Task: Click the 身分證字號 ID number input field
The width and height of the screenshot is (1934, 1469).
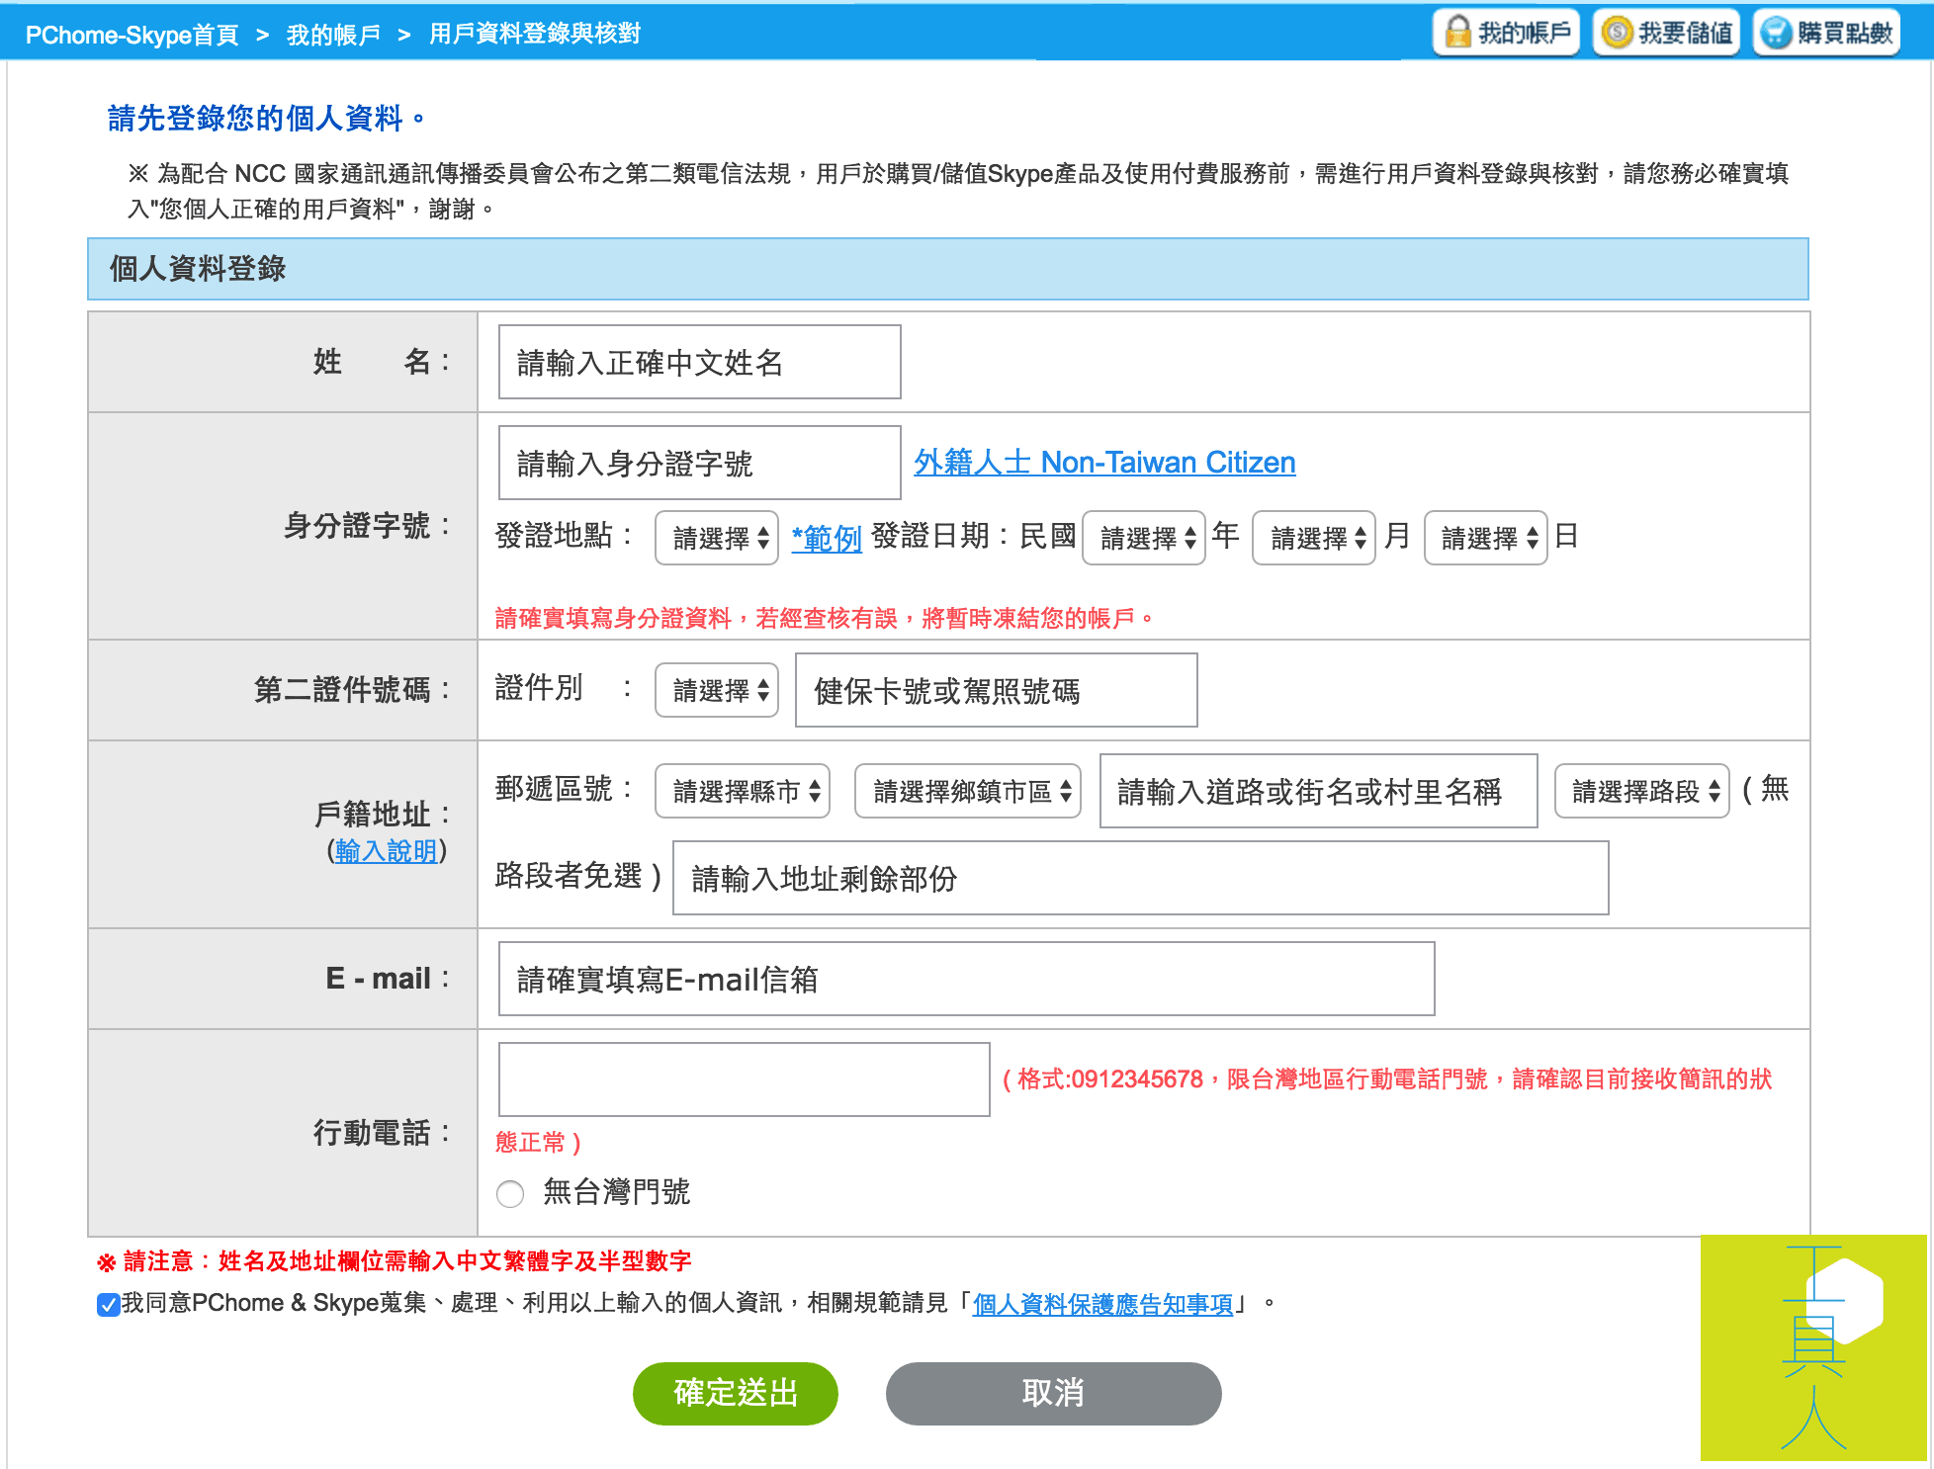Action: click(699, 463)
